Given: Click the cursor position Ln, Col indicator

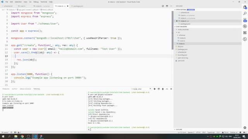Looking at the screenshot, I should pyautogui.click(x=182, y=132).
